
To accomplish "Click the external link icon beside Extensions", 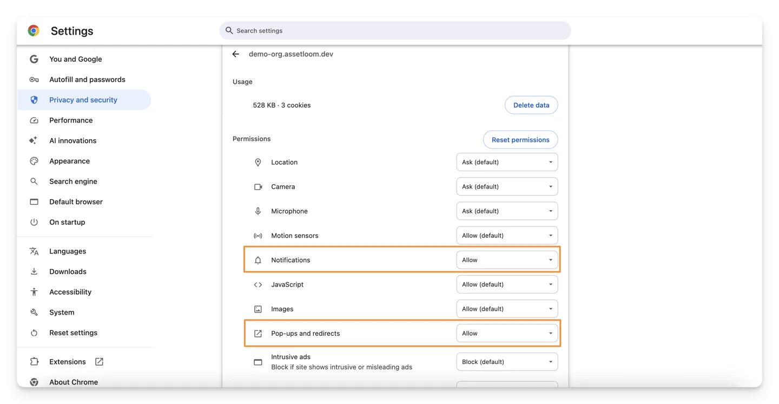I will [99, 362].
